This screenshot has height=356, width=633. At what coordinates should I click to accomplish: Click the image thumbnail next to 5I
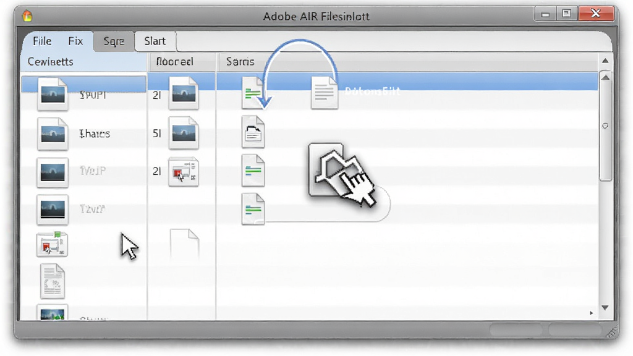[x=184, y=133]
